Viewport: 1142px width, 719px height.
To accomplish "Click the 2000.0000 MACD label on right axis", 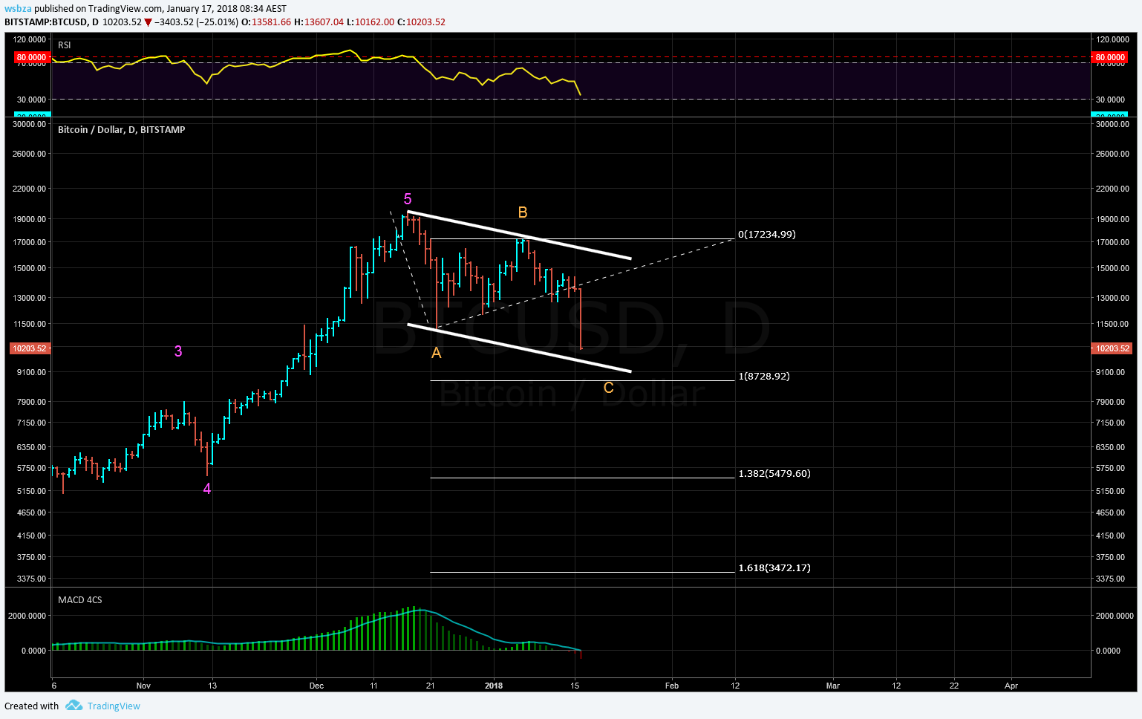I will point(1115,616).
